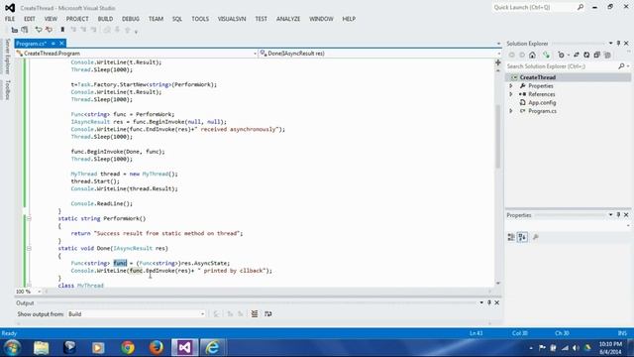
Task: Open the Windows Start menu
Action: (12, 348)
